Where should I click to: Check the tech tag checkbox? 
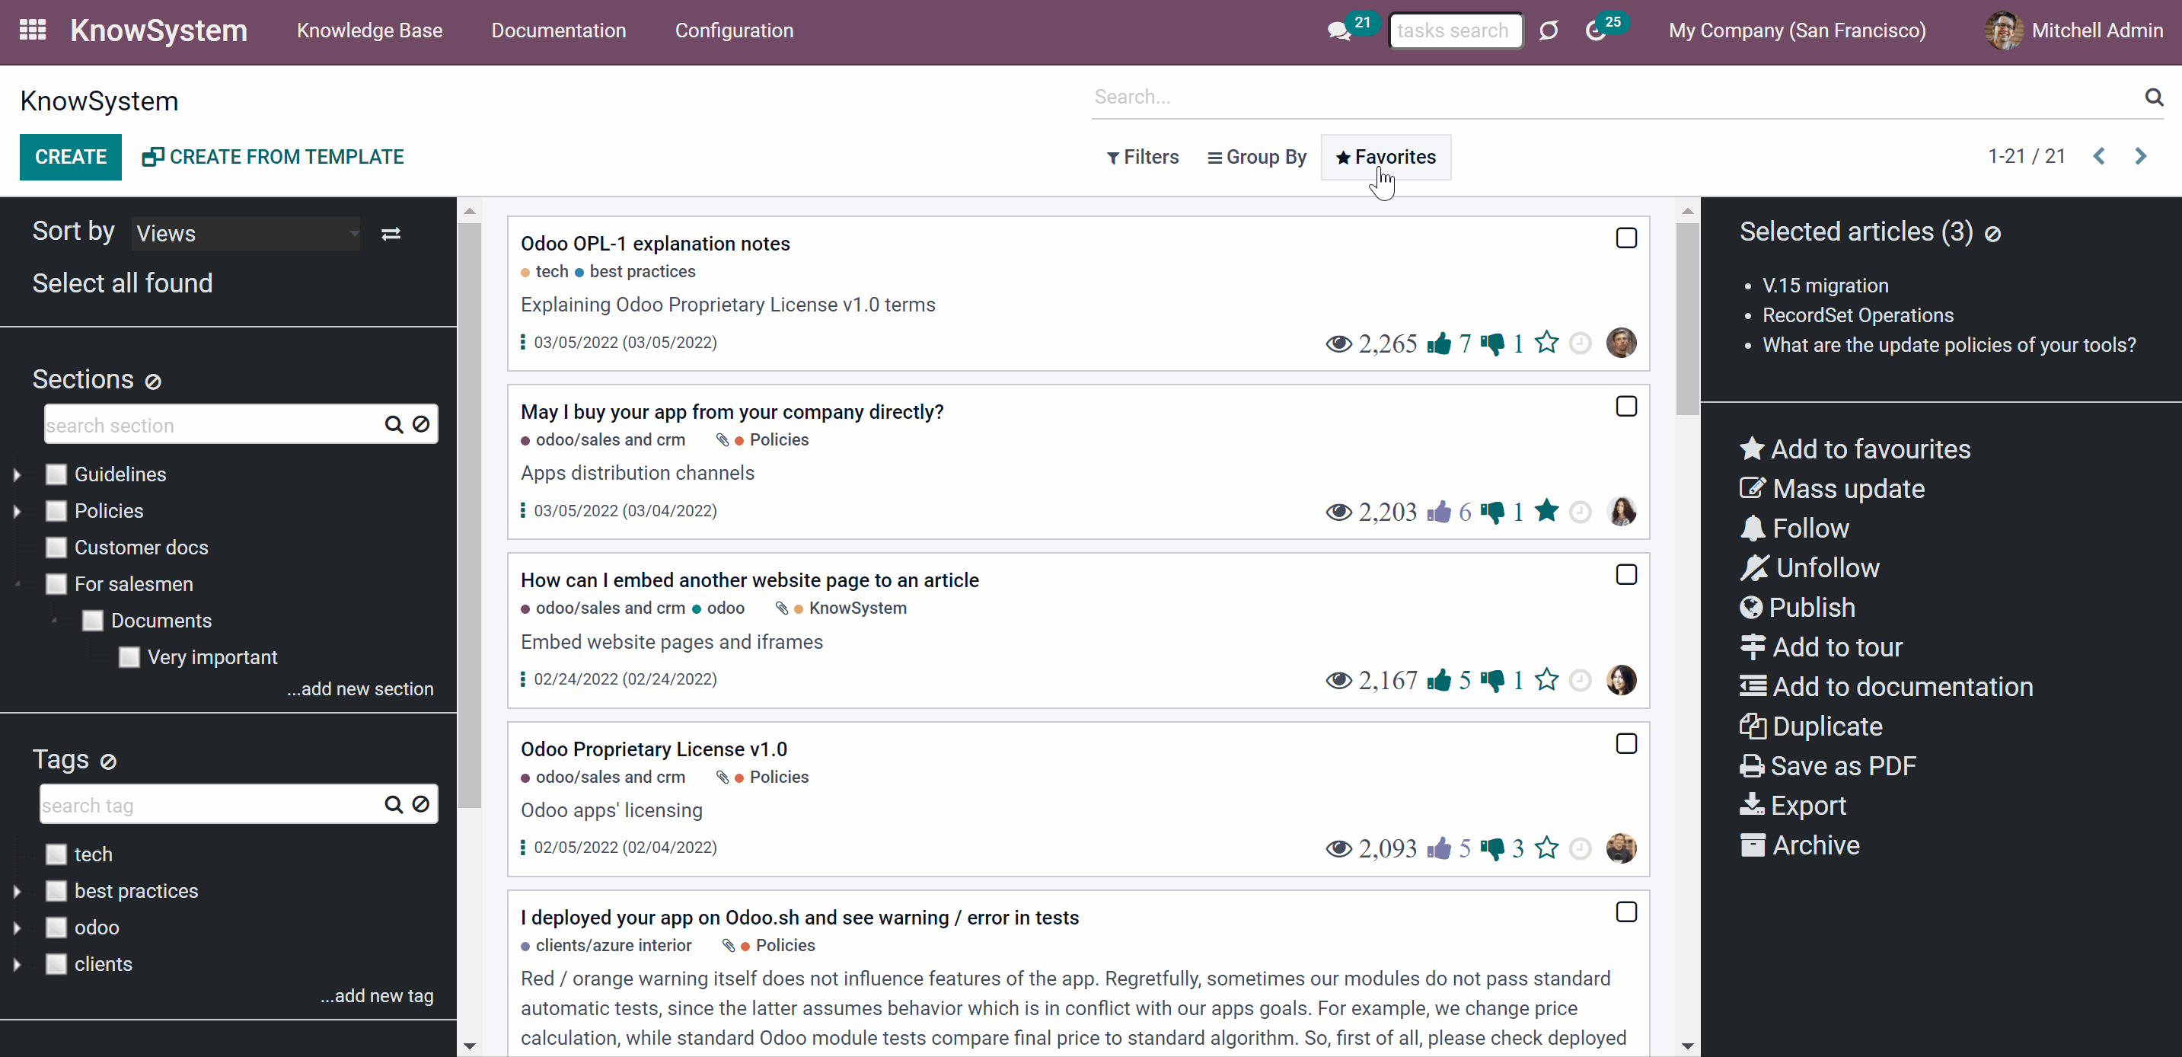tap(56, 854)
